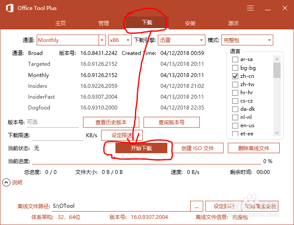Click the 查看历史版本 button
This screenshot has height=225, width=294.
111,122
